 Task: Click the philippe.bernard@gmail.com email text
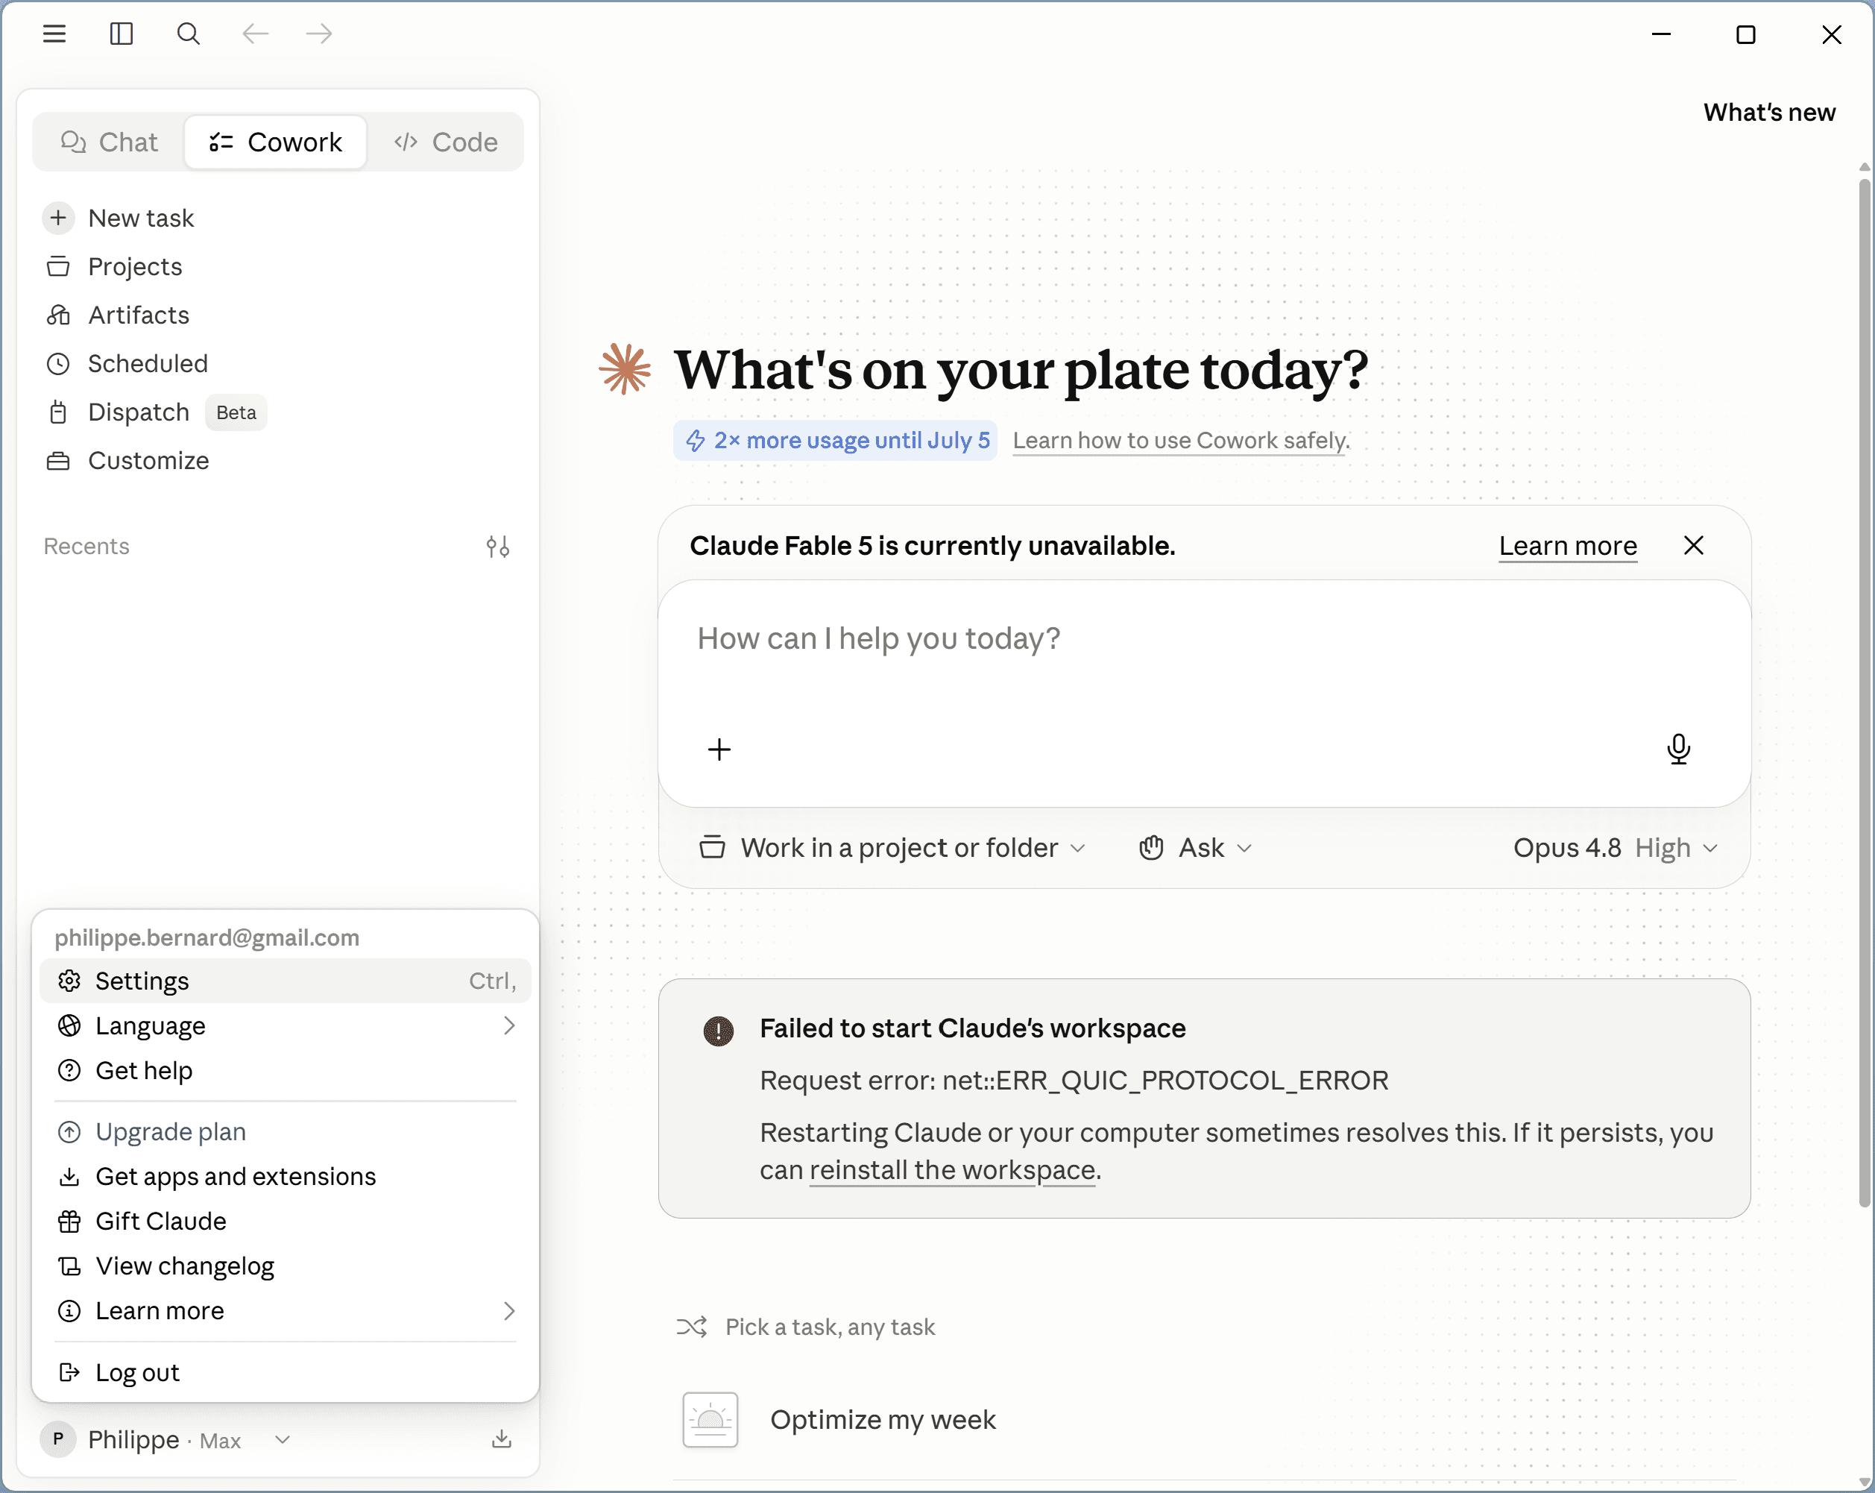coord(207,937)
